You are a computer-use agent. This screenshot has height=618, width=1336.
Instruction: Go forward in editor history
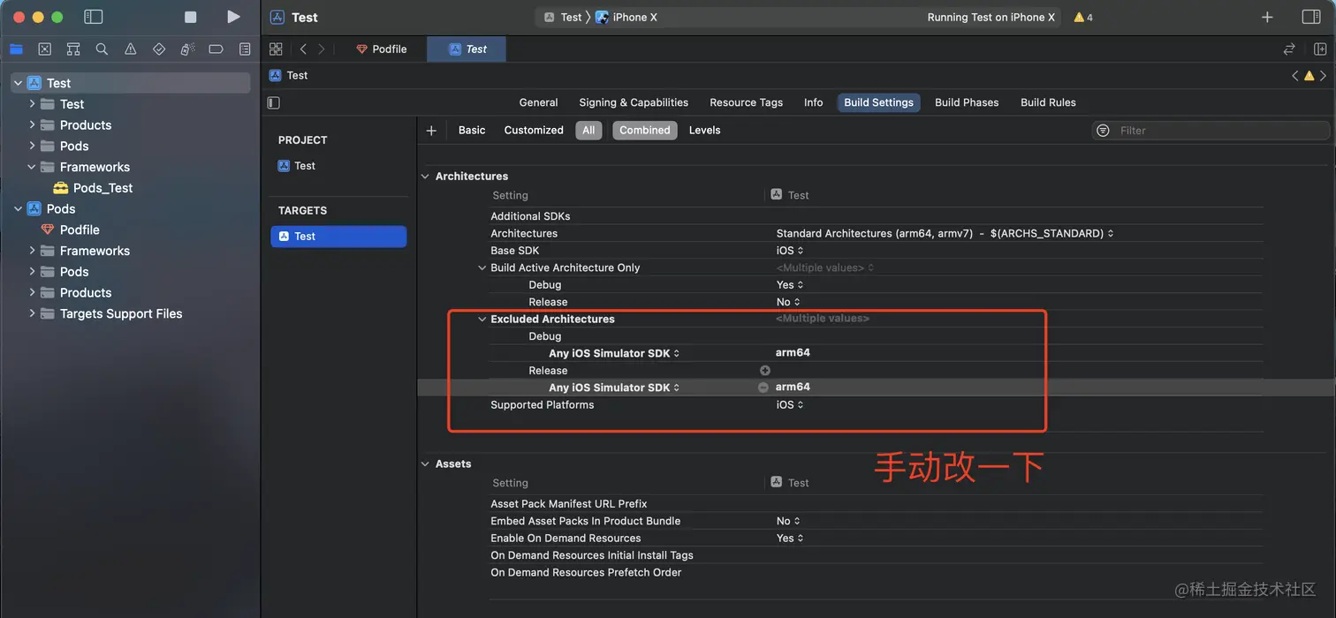coord(322,49)
